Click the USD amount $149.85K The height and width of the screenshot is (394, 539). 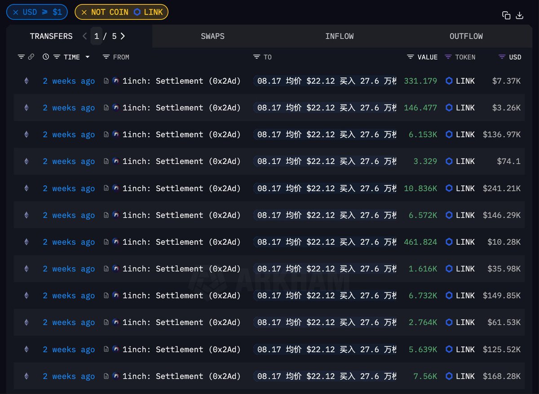tap(502, 295)
